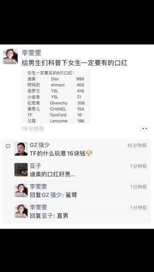Tap the 亚子 mention in the 直男 reply

coord(47,216)
